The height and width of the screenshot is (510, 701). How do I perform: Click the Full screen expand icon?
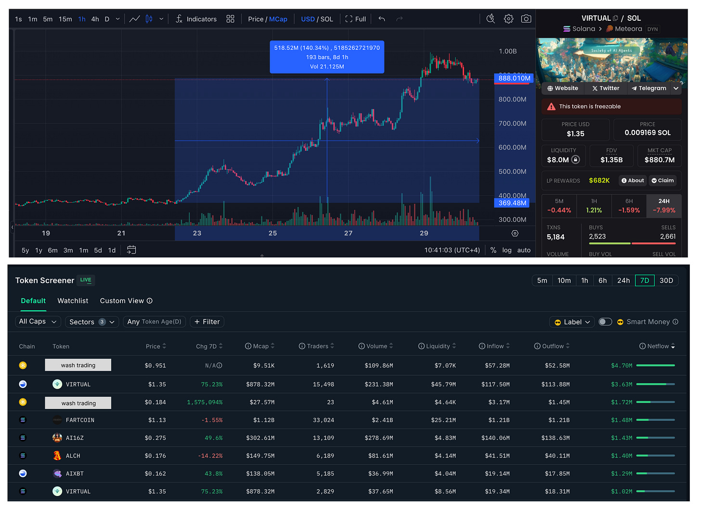(x=356, y=19)
